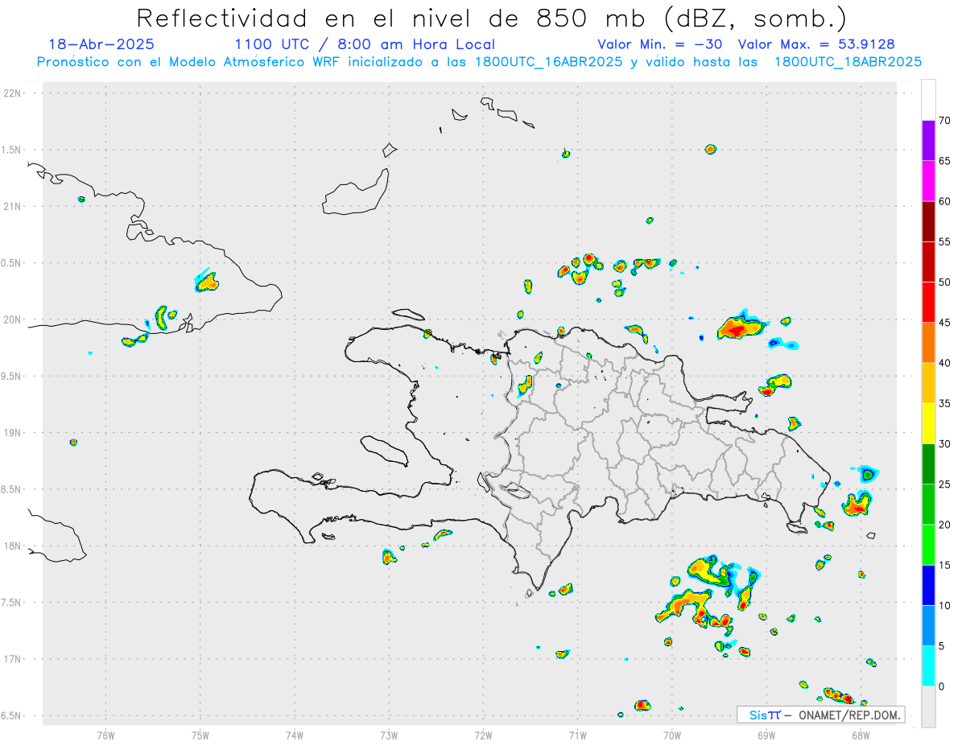
Task: Click the 74W longitude axis label
Action: point(295,735)
